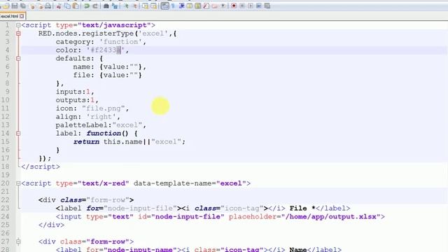Open the Folder as Workspace icon

(214, 6)
